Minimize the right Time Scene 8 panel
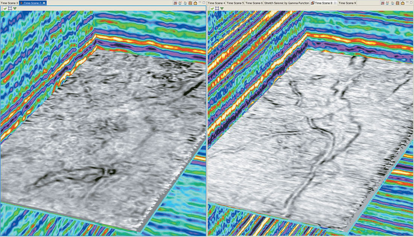This screenshot has width=414, height=237. coord(407,2)
